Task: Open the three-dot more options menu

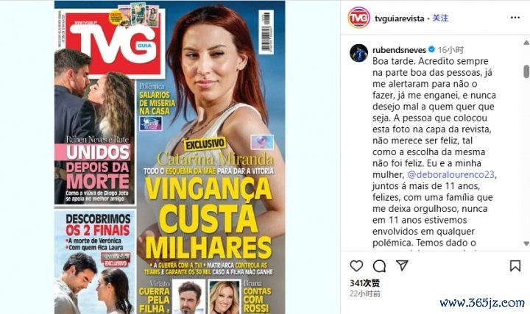Action: [515, 18]
